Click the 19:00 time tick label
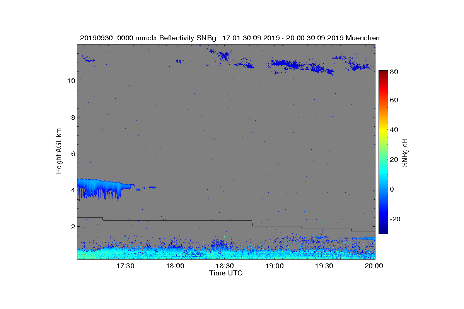This screenshot has width=464, height=309. pyautogui.click(x=275, y=266)
